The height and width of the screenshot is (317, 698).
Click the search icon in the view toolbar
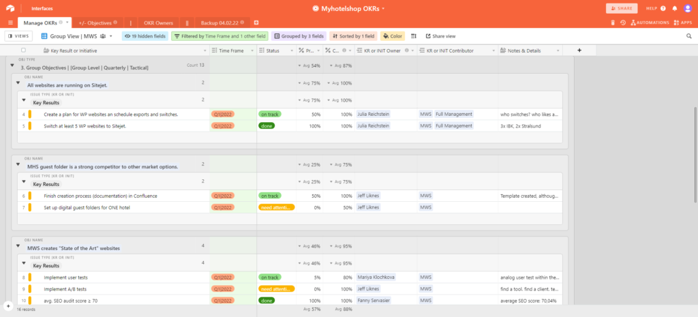689,35
